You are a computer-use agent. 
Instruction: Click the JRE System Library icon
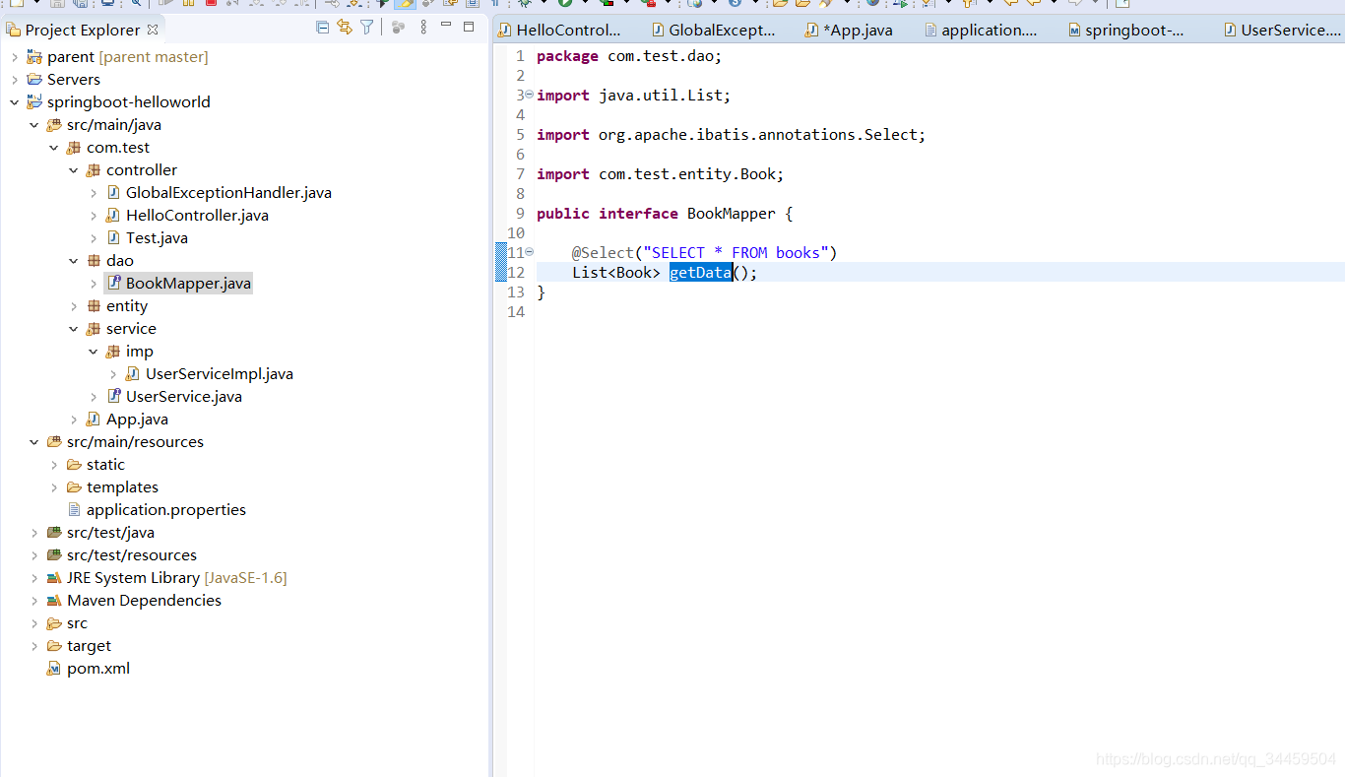click(54, 578)
